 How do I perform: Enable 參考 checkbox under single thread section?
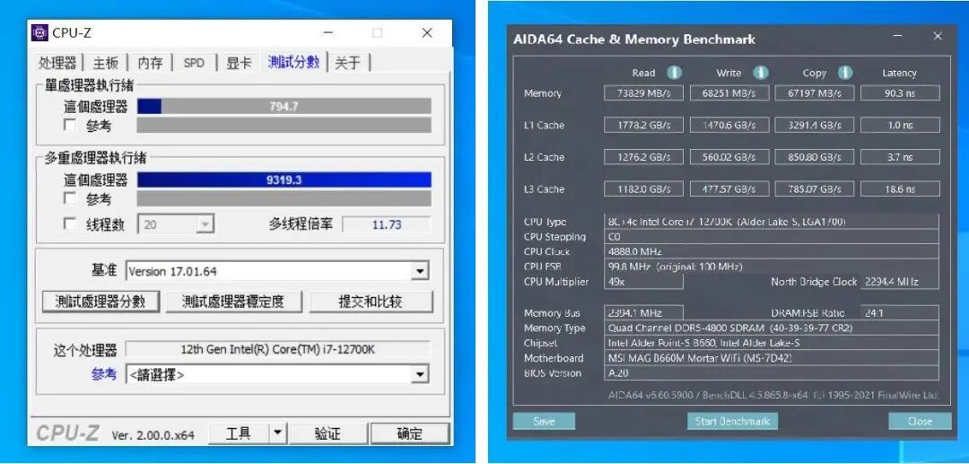(70, 126)
